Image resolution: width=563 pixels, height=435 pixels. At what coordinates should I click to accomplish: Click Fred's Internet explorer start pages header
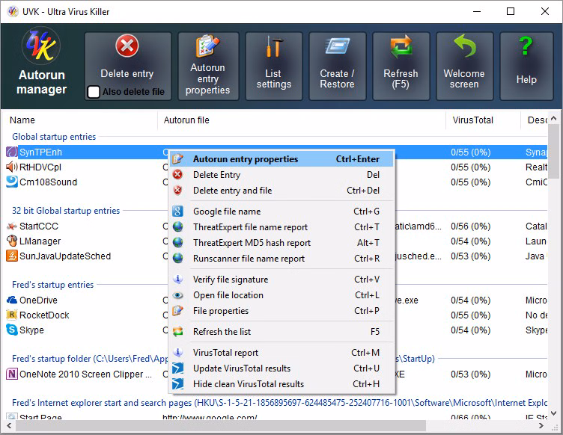coord(279,403)
